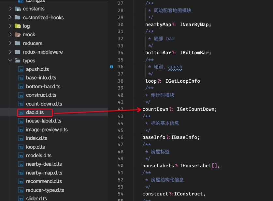Open models.d.ts file
Viewport: 273px width, 201px height.
[x=39, y=156]
